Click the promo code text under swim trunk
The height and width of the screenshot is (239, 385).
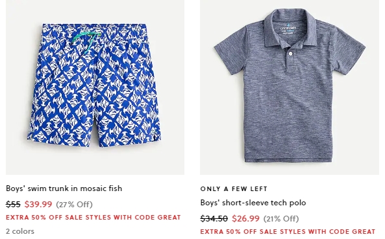pyautogui.click(x=93, y=218)
